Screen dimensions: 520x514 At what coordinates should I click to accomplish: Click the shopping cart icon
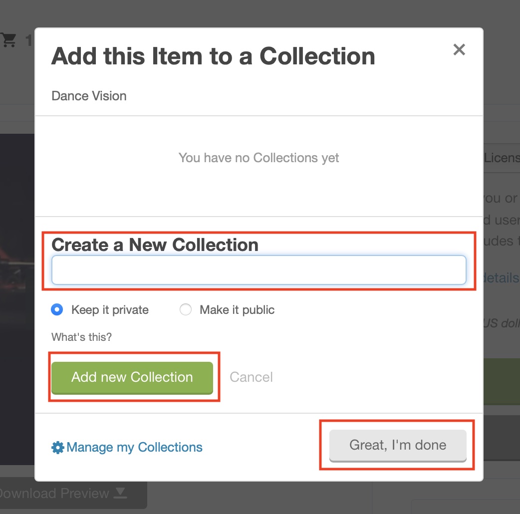8,40
